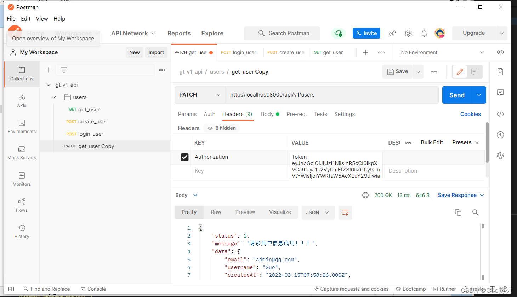
Task: Open the request info icon
Action: coord(500,135)
